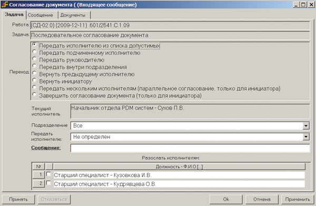The image size is (316, 206).
Task: Click the blank checkbox column header
Action: 49,166
